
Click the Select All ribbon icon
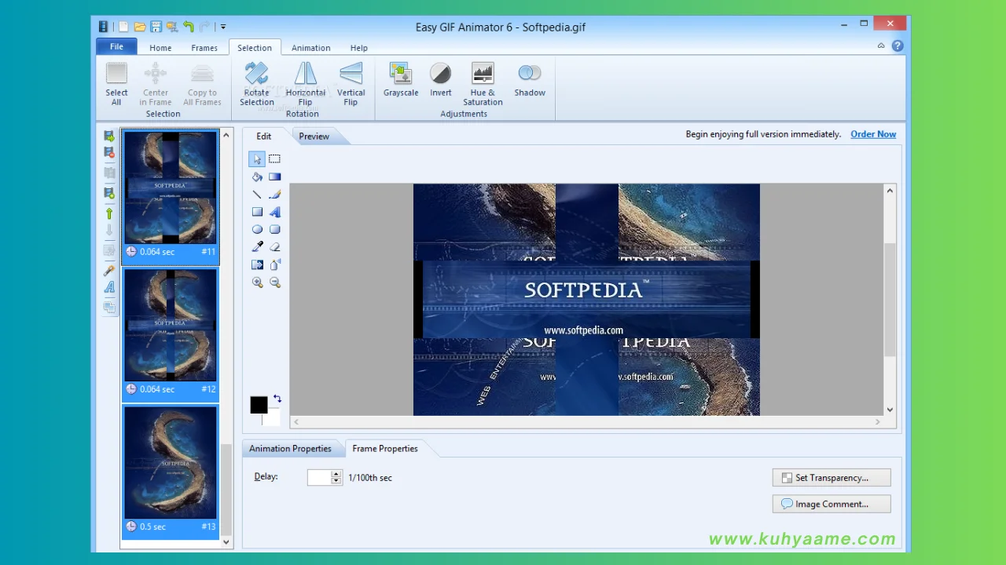(116, 85)
